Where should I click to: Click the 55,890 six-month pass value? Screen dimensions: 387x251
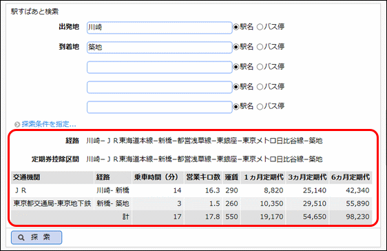pyautogui.click(x=357, y=203)
